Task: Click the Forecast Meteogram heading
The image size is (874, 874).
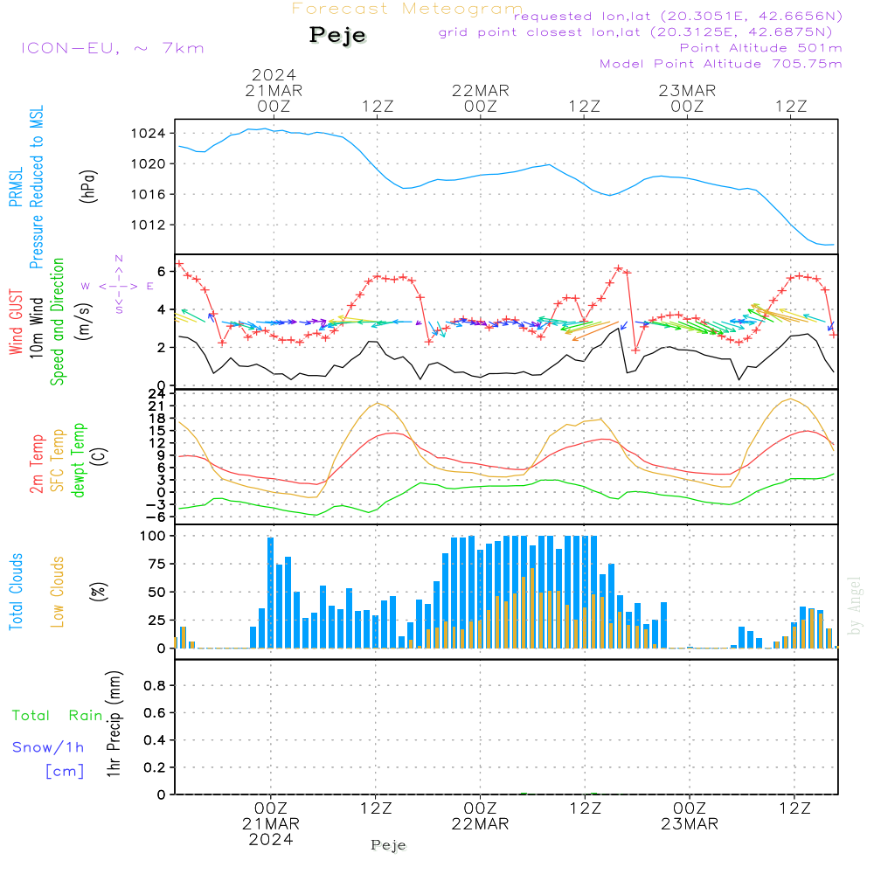Action: point(406,10)
